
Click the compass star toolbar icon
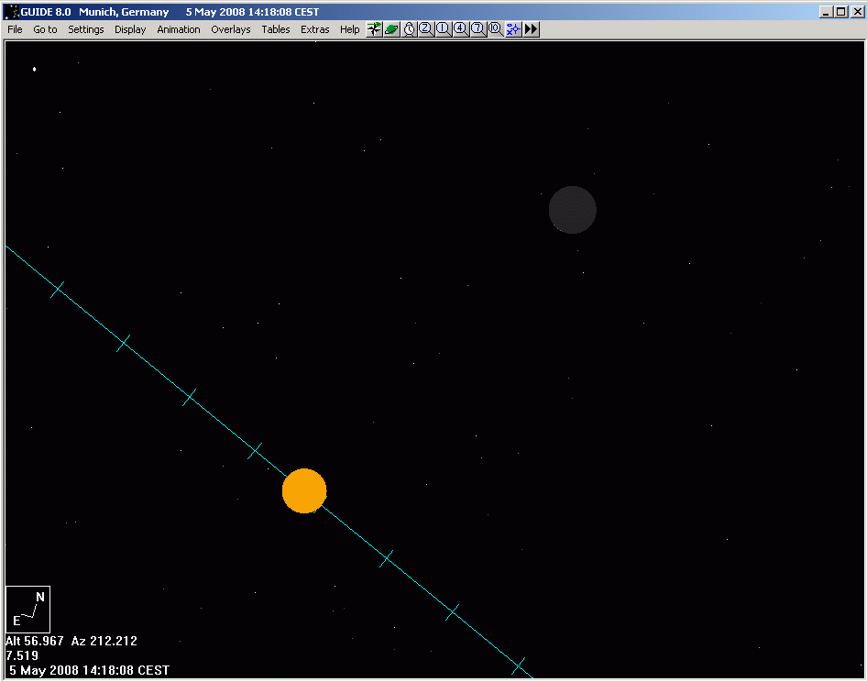[x=374, y=29]
